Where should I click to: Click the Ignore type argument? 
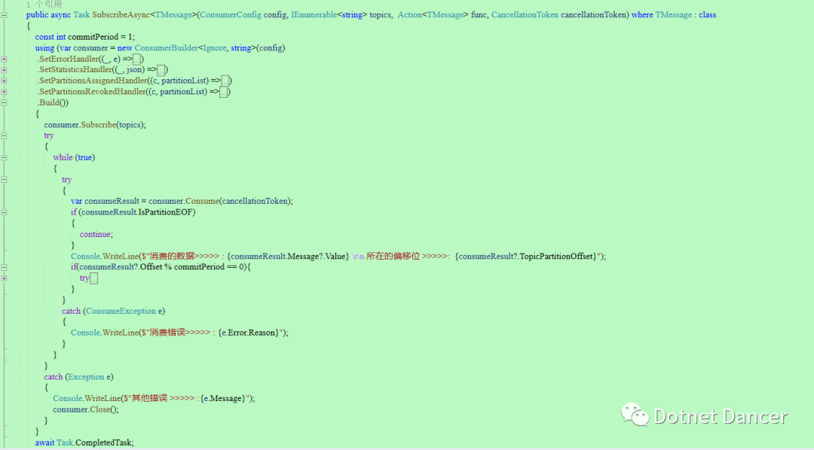(x=214, y=48)
